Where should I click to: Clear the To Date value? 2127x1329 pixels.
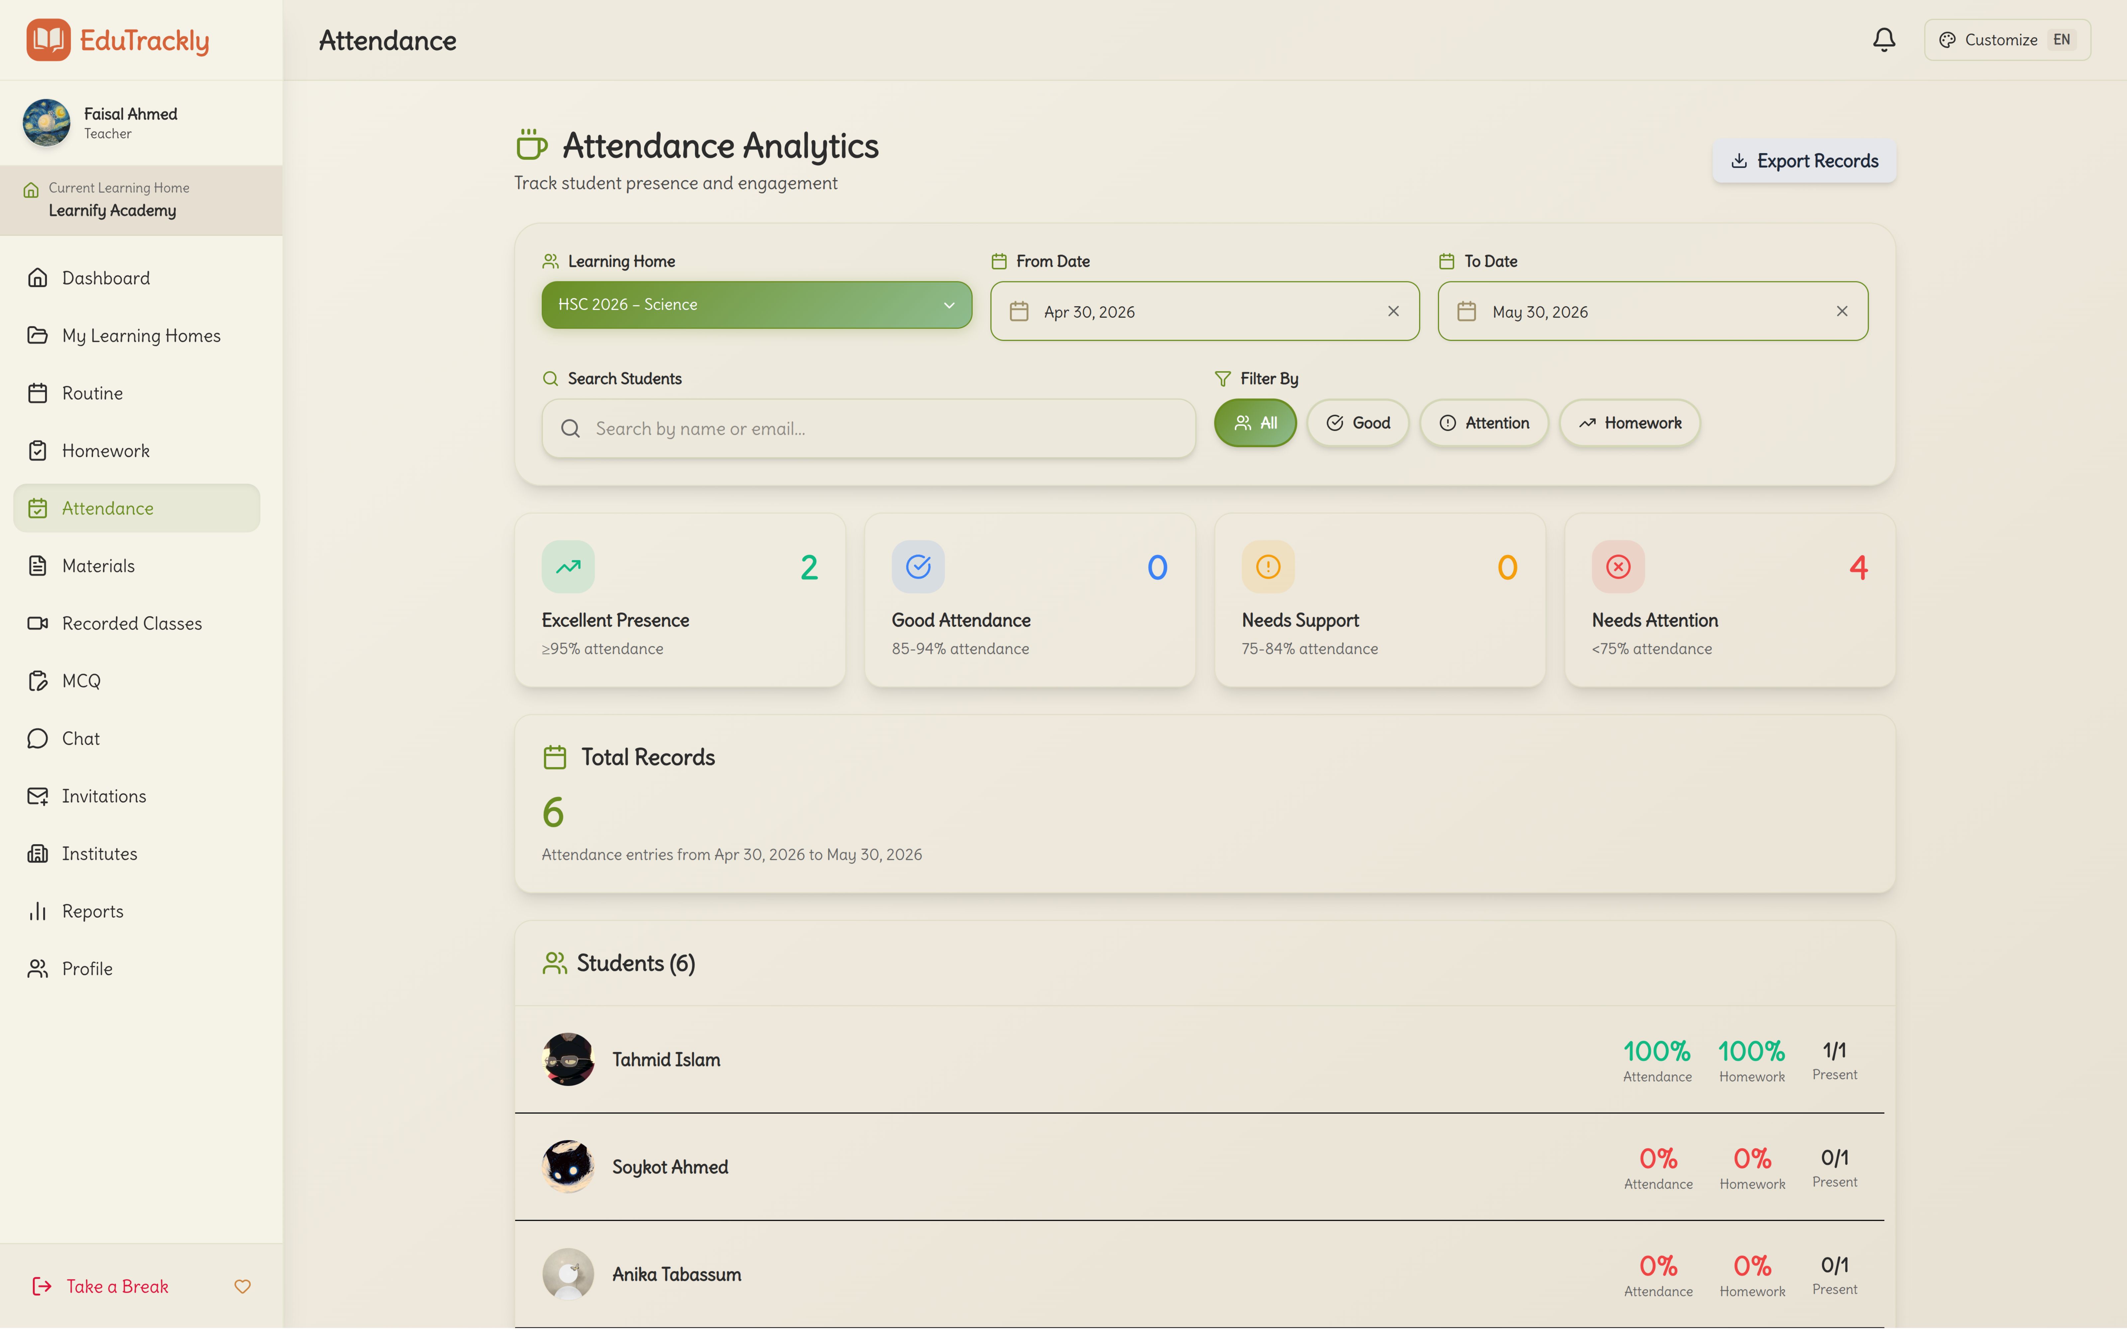click(1842, 311)
